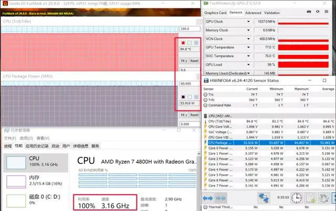Click the 磁盘 0 (C: D:) sidebar item
Screen dimensions: 336x211
[36, 199]
